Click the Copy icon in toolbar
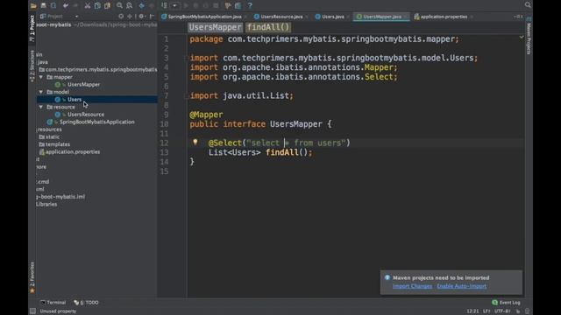 (x=97, y=5)
